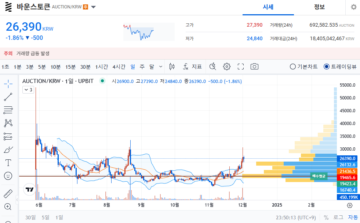This screenshot has height=223, width=360.
Task: Switch to the 시세 tab
Action: coord(268,7)
